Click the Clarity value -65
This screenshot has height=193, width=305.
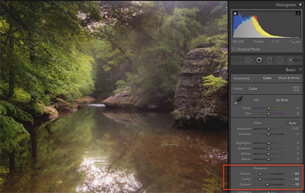click(x=295, y=179)
